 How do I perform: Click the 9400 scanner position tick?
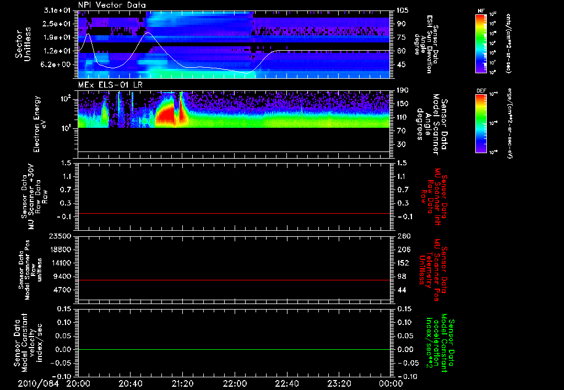tap(63, 277)
